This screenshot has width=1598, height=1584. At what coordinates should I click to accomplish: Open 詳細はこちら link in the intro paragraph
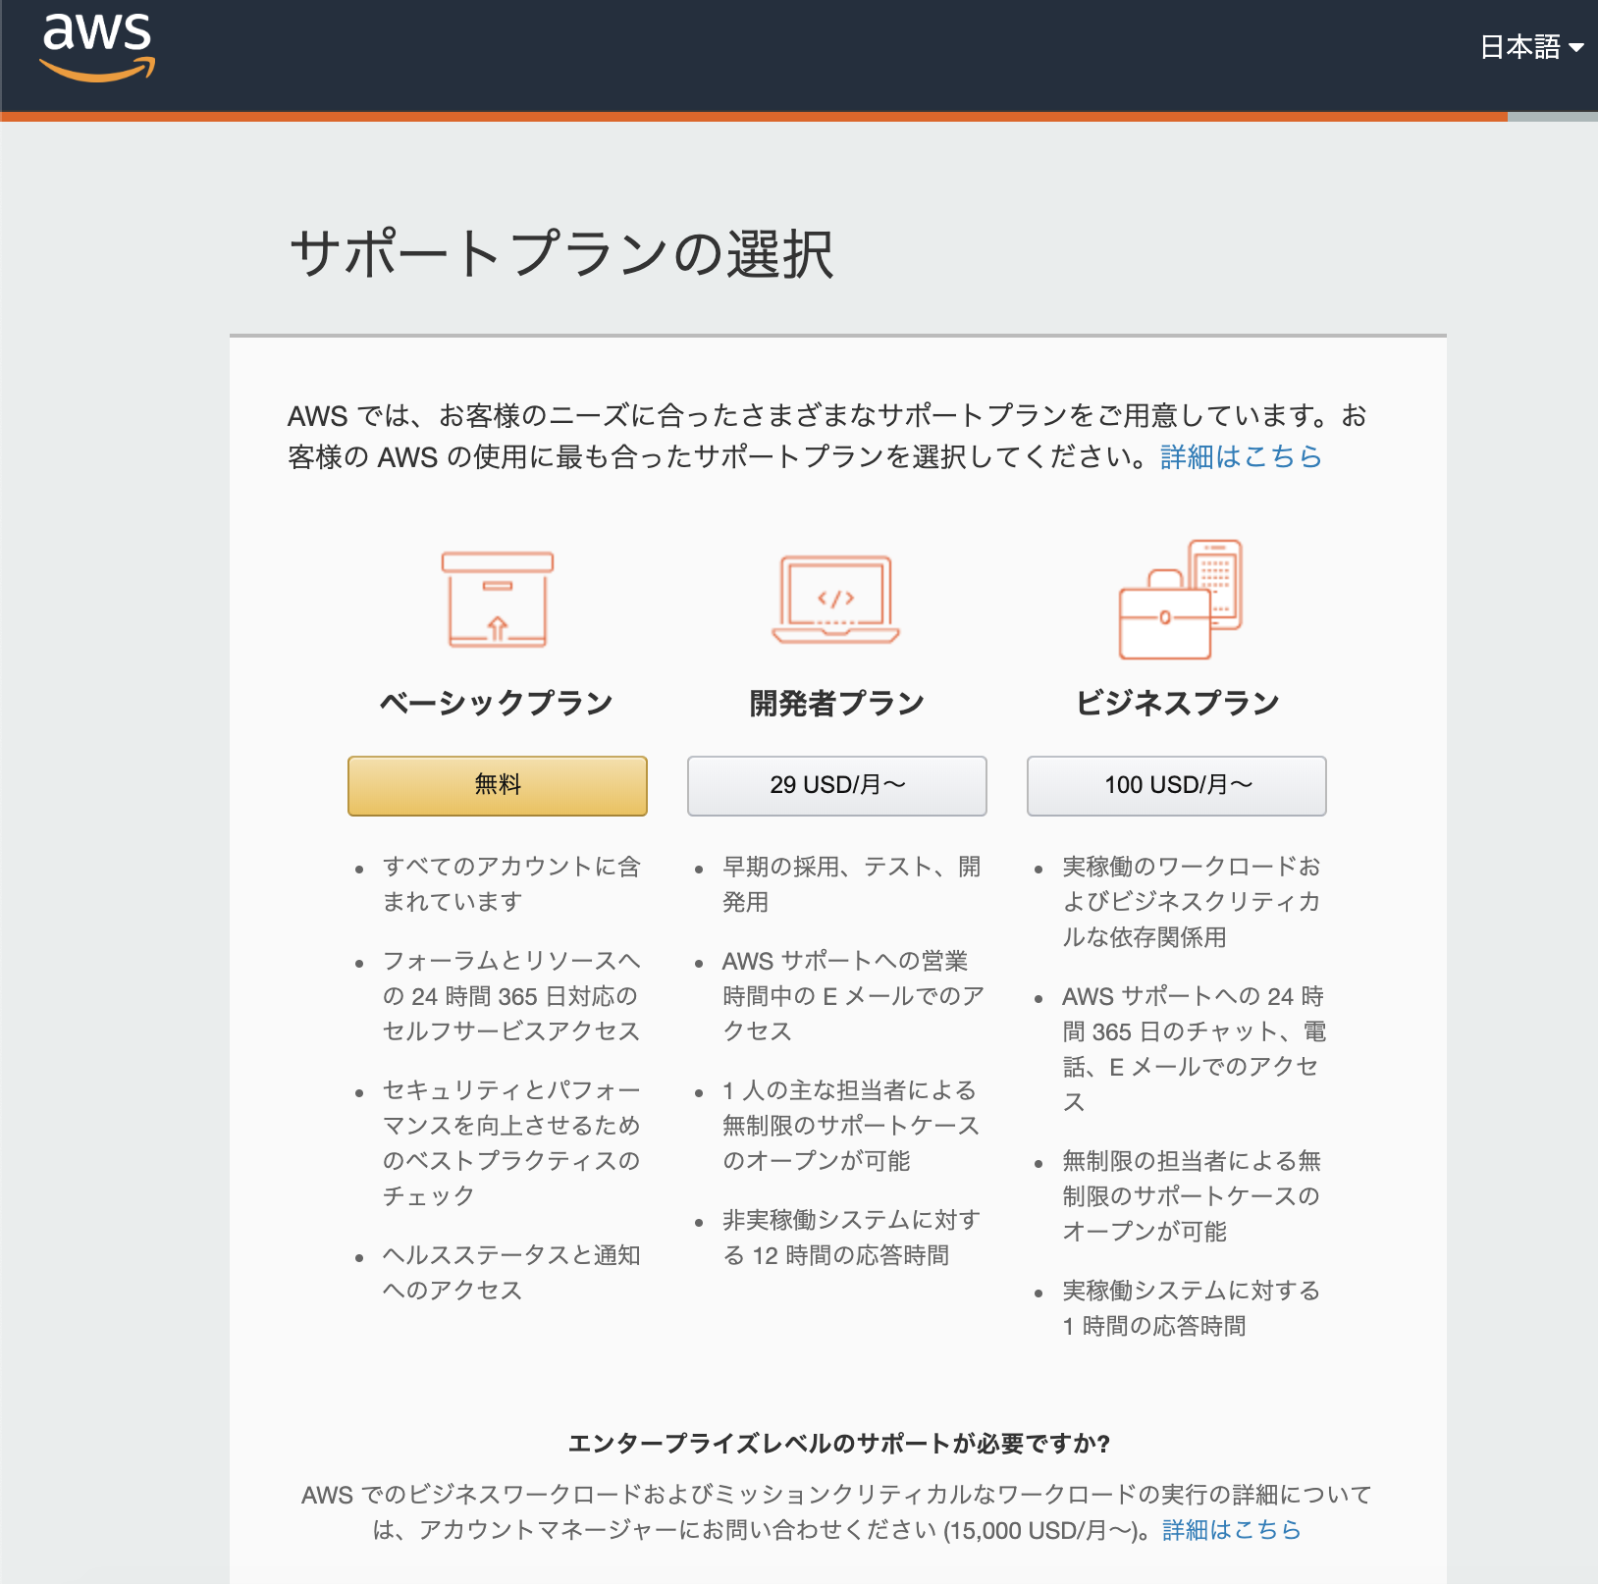click(x=1241, y=456)
